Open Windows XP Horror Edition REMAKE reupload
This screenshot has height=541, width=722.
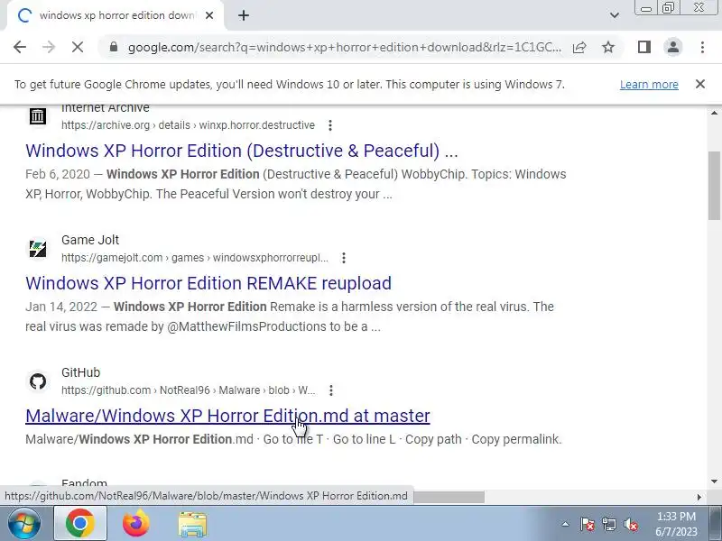pos(208,283)
